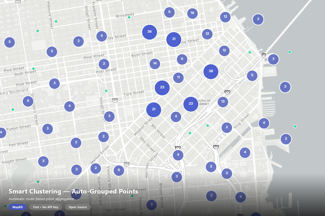Expand the 5-point cluster on Pine Street left edge
The width and height of the screenshot is (325, 216).
tap(9, 42)
